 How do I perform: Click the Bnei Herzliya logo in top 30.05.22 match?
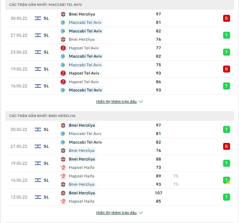[63, 14]
